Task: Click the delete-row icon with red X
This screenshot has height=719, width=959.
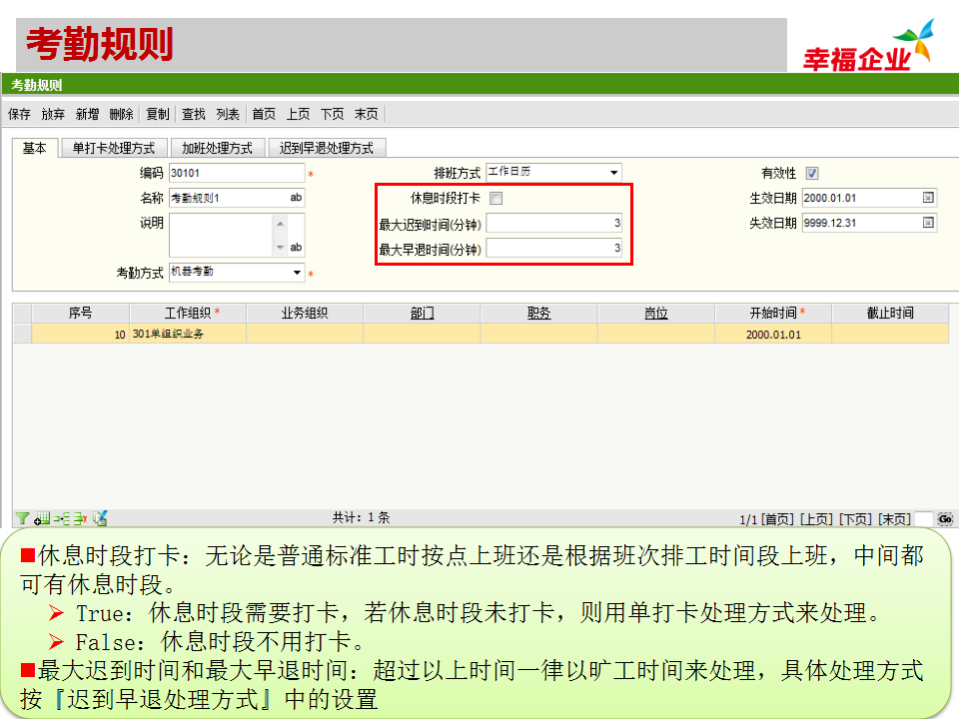Action: point(80,518)
